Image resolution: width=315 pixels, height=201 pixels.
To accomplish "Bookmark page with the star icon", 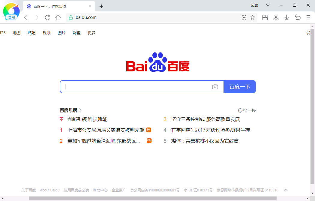I will point(253,17).
